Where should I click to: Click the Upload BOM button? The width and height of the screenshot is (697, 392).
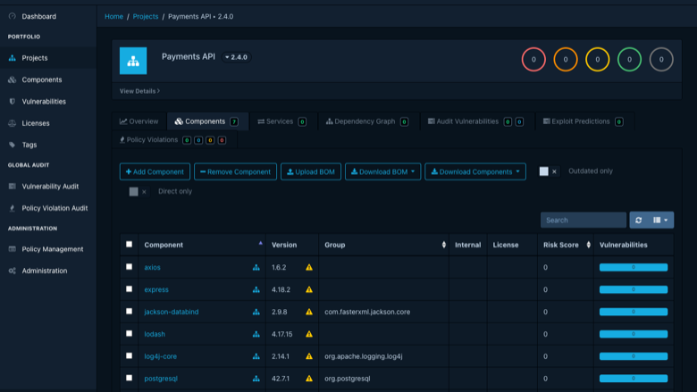click(x=311, y=171)
